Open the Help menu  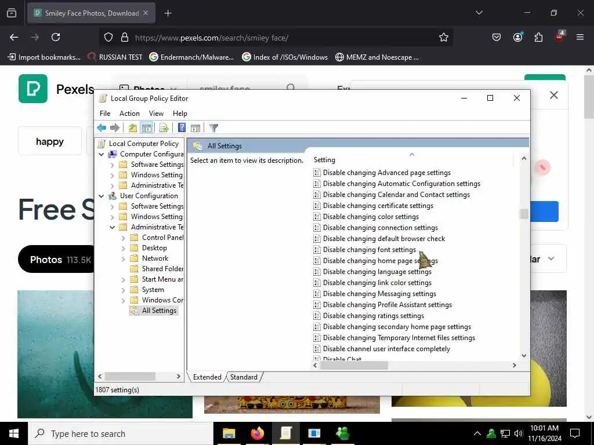coord(180,114)
